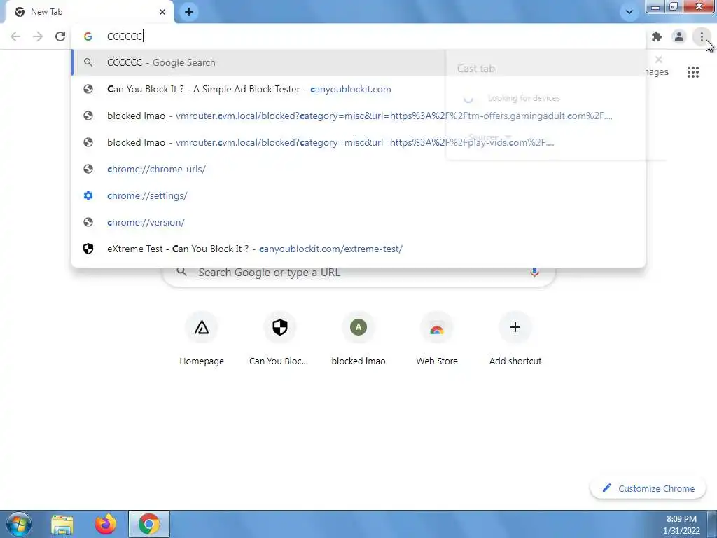This screenshot has width=717, height=538.
Task: Add a new tab with plus button
Action: (189, 12)
